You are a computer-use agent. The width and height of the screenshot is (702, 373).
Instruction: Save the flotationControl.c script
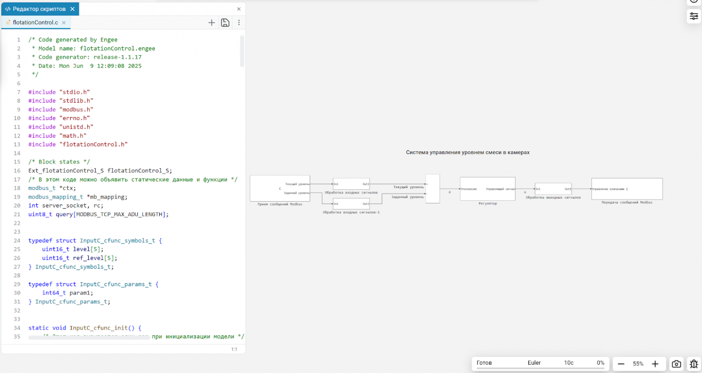point(225,22)
